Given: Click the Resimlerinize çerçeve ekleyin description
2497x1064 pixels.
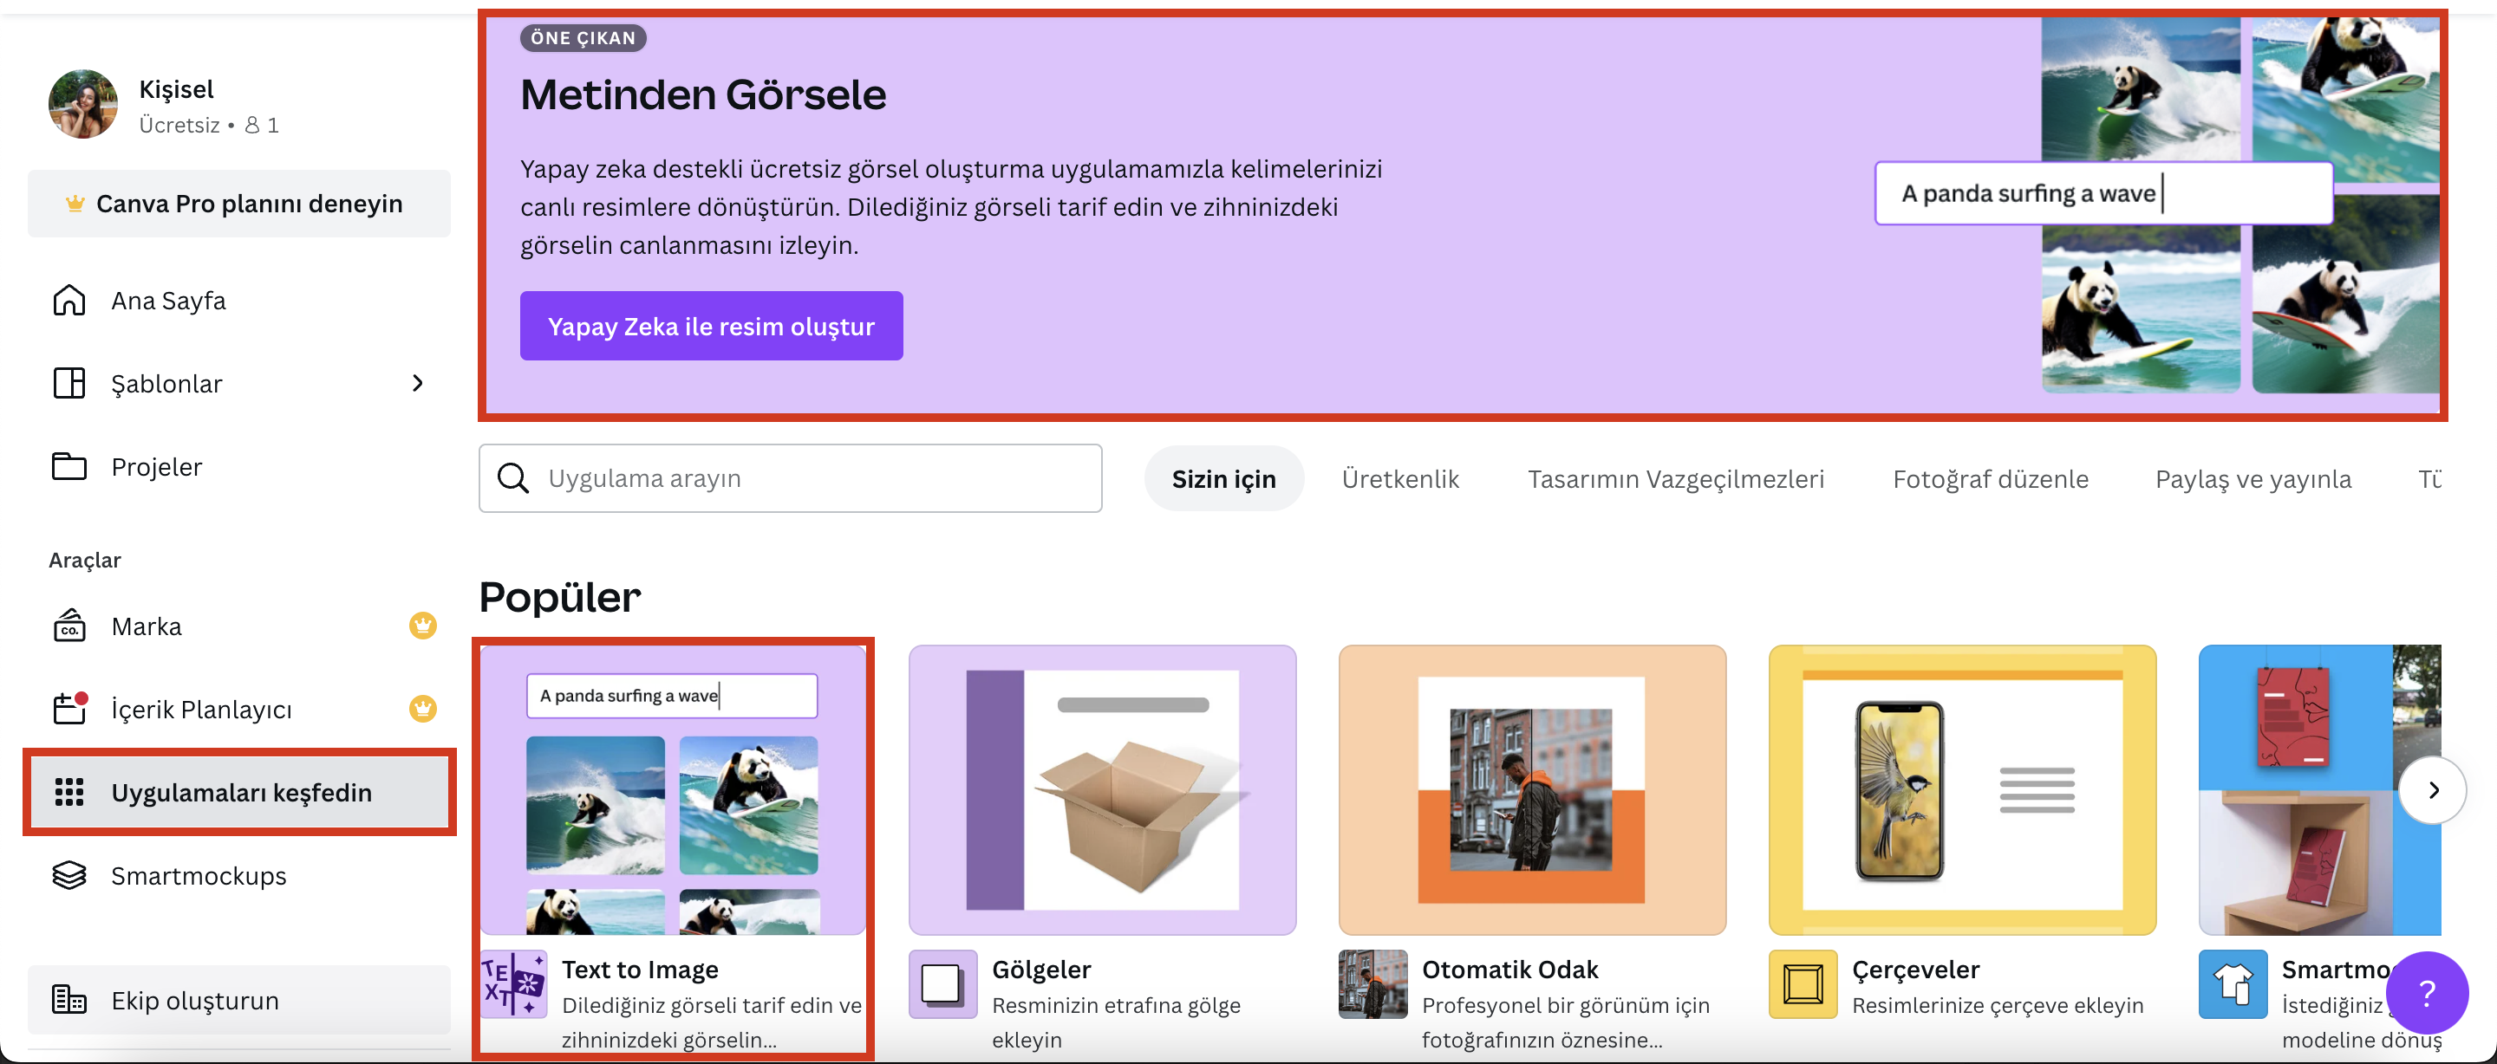Looking at the screenshot, I should [x=1997, y=1006].
